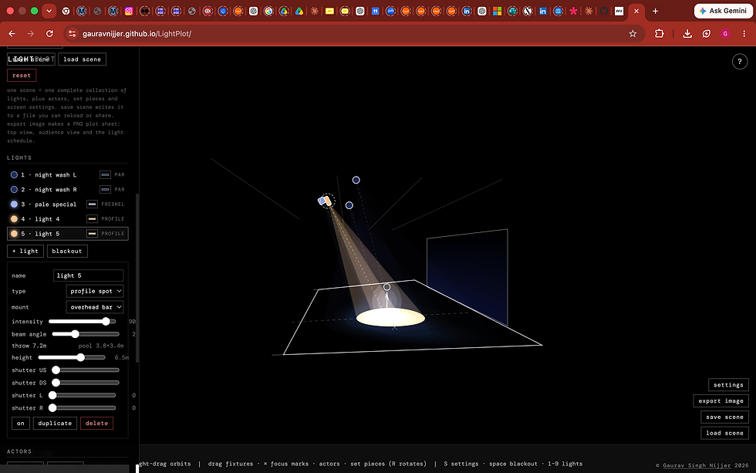Toggle pale special light dot
The height and width of the screenshot is (473, 756).
[x=14, y=204]
